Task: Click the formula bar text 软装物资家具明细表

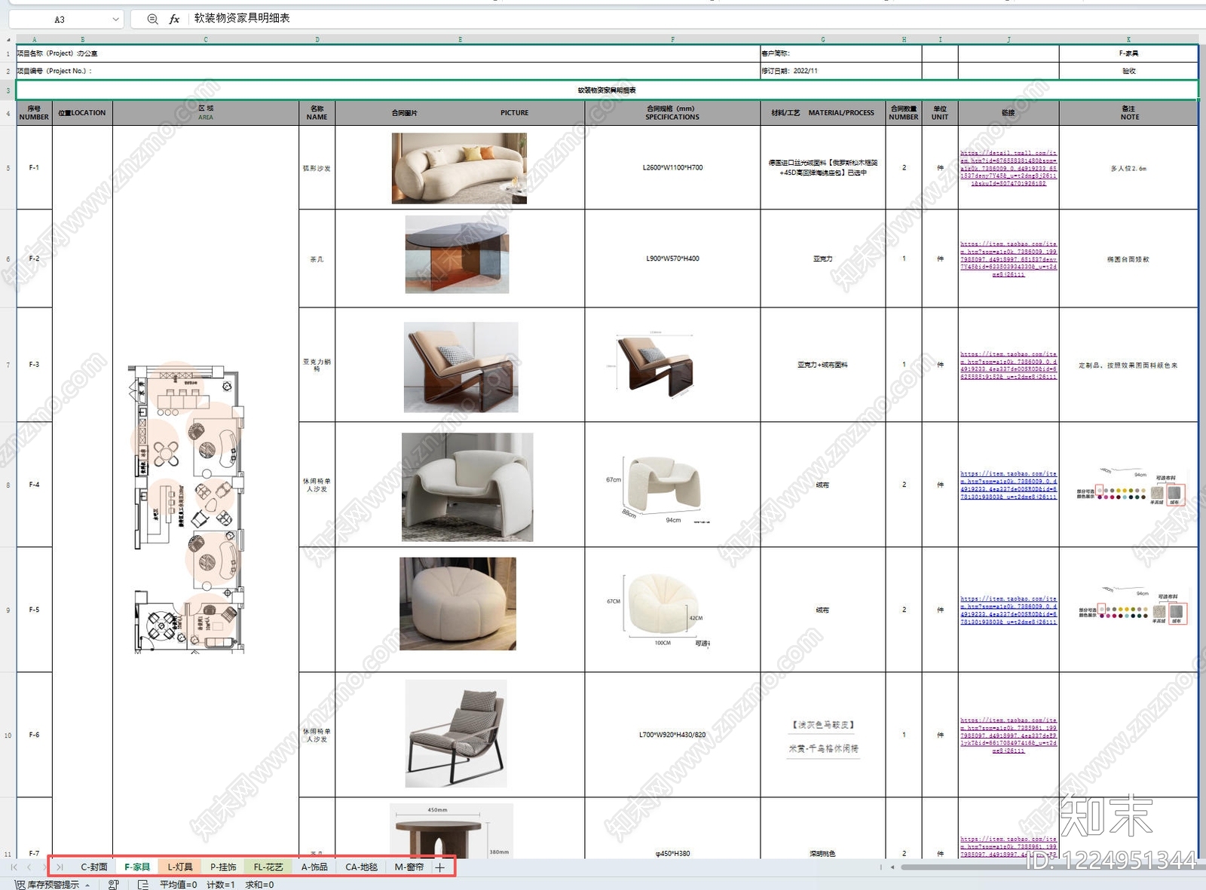Action: [242, 18]
